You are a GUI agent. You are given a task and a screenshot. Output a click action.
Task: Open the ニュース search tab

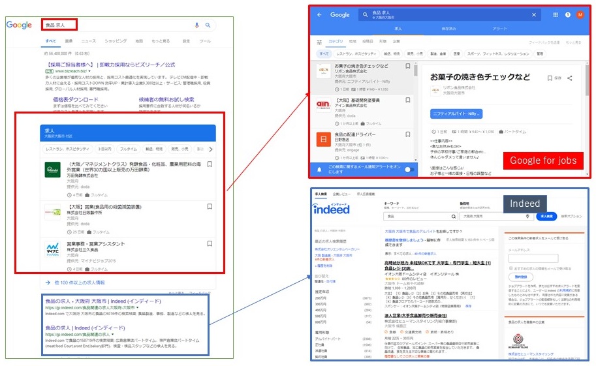[x=89, y=41]
